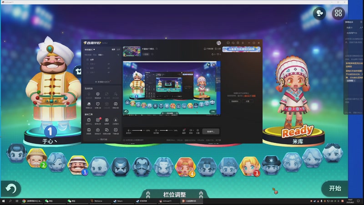Open the chat bubble heart icon in the game
The height and width of the screenshot is (205, 364).
point(319,13)
